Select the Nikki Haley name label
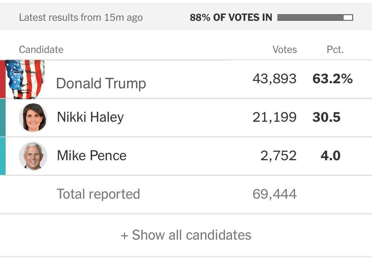Viewport: 372px width, 274px height. click(x=91, y=117)
